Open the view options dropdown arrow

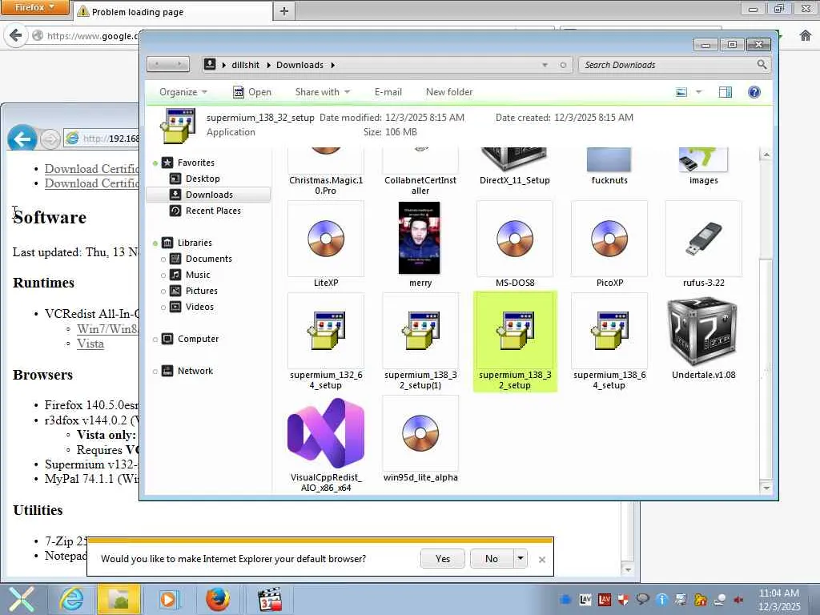pos(698,93)
